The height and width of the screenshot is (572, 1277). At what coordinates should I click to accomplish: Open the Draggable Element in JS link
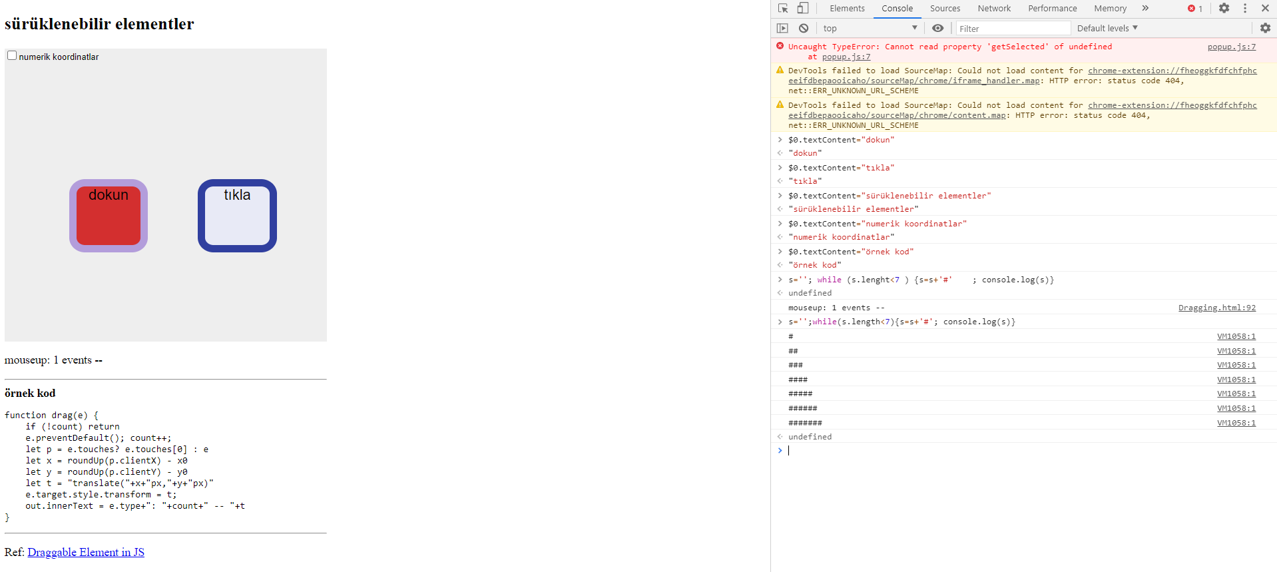click(86, 552)
